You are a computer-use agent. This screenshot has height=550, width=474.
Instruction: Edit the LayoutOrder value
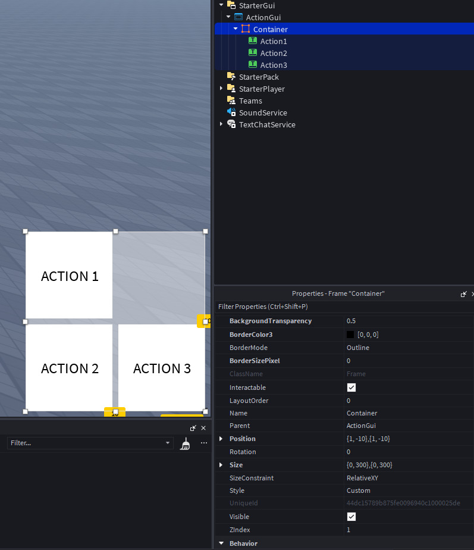(x=409, y=401)
